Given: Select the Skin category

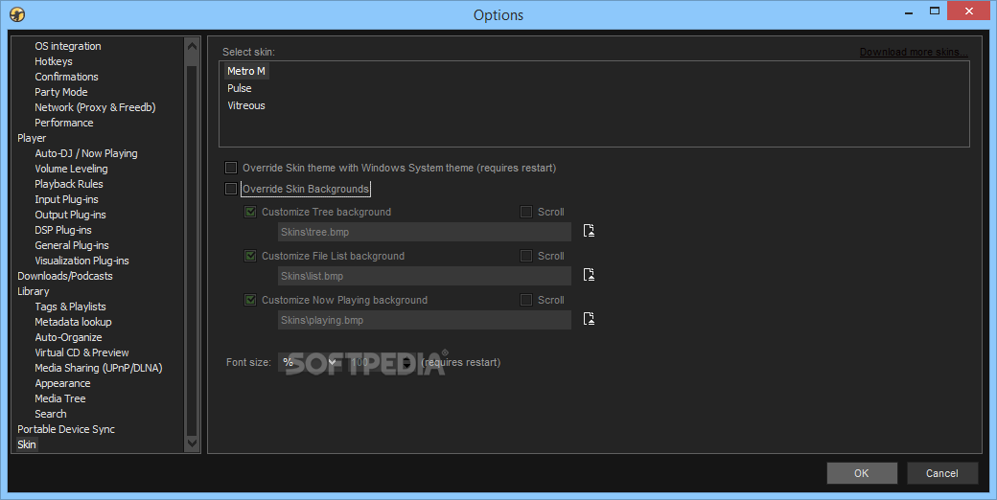Looking at the screenshot, I should (27, 444).
